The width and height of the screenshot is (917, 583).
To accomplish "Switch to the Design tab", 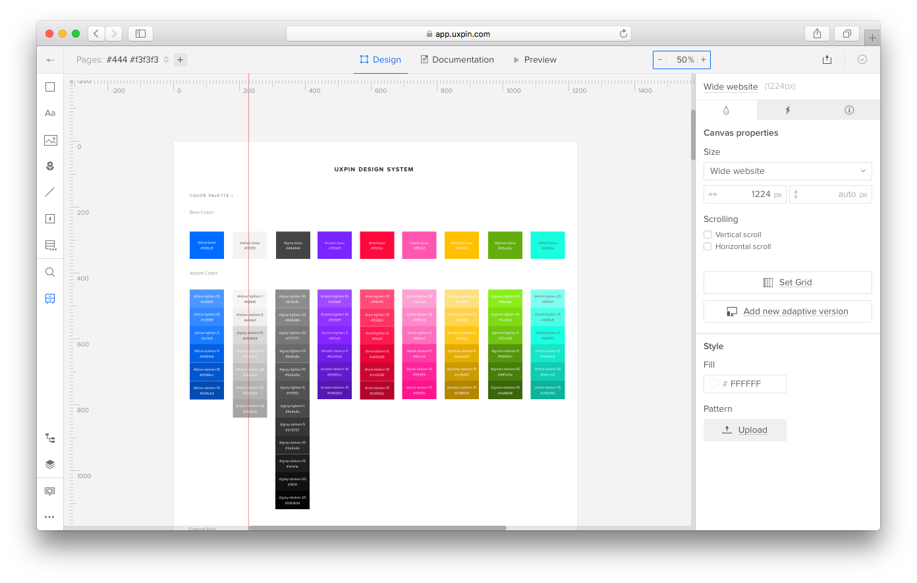I will (x=381, y=60).
